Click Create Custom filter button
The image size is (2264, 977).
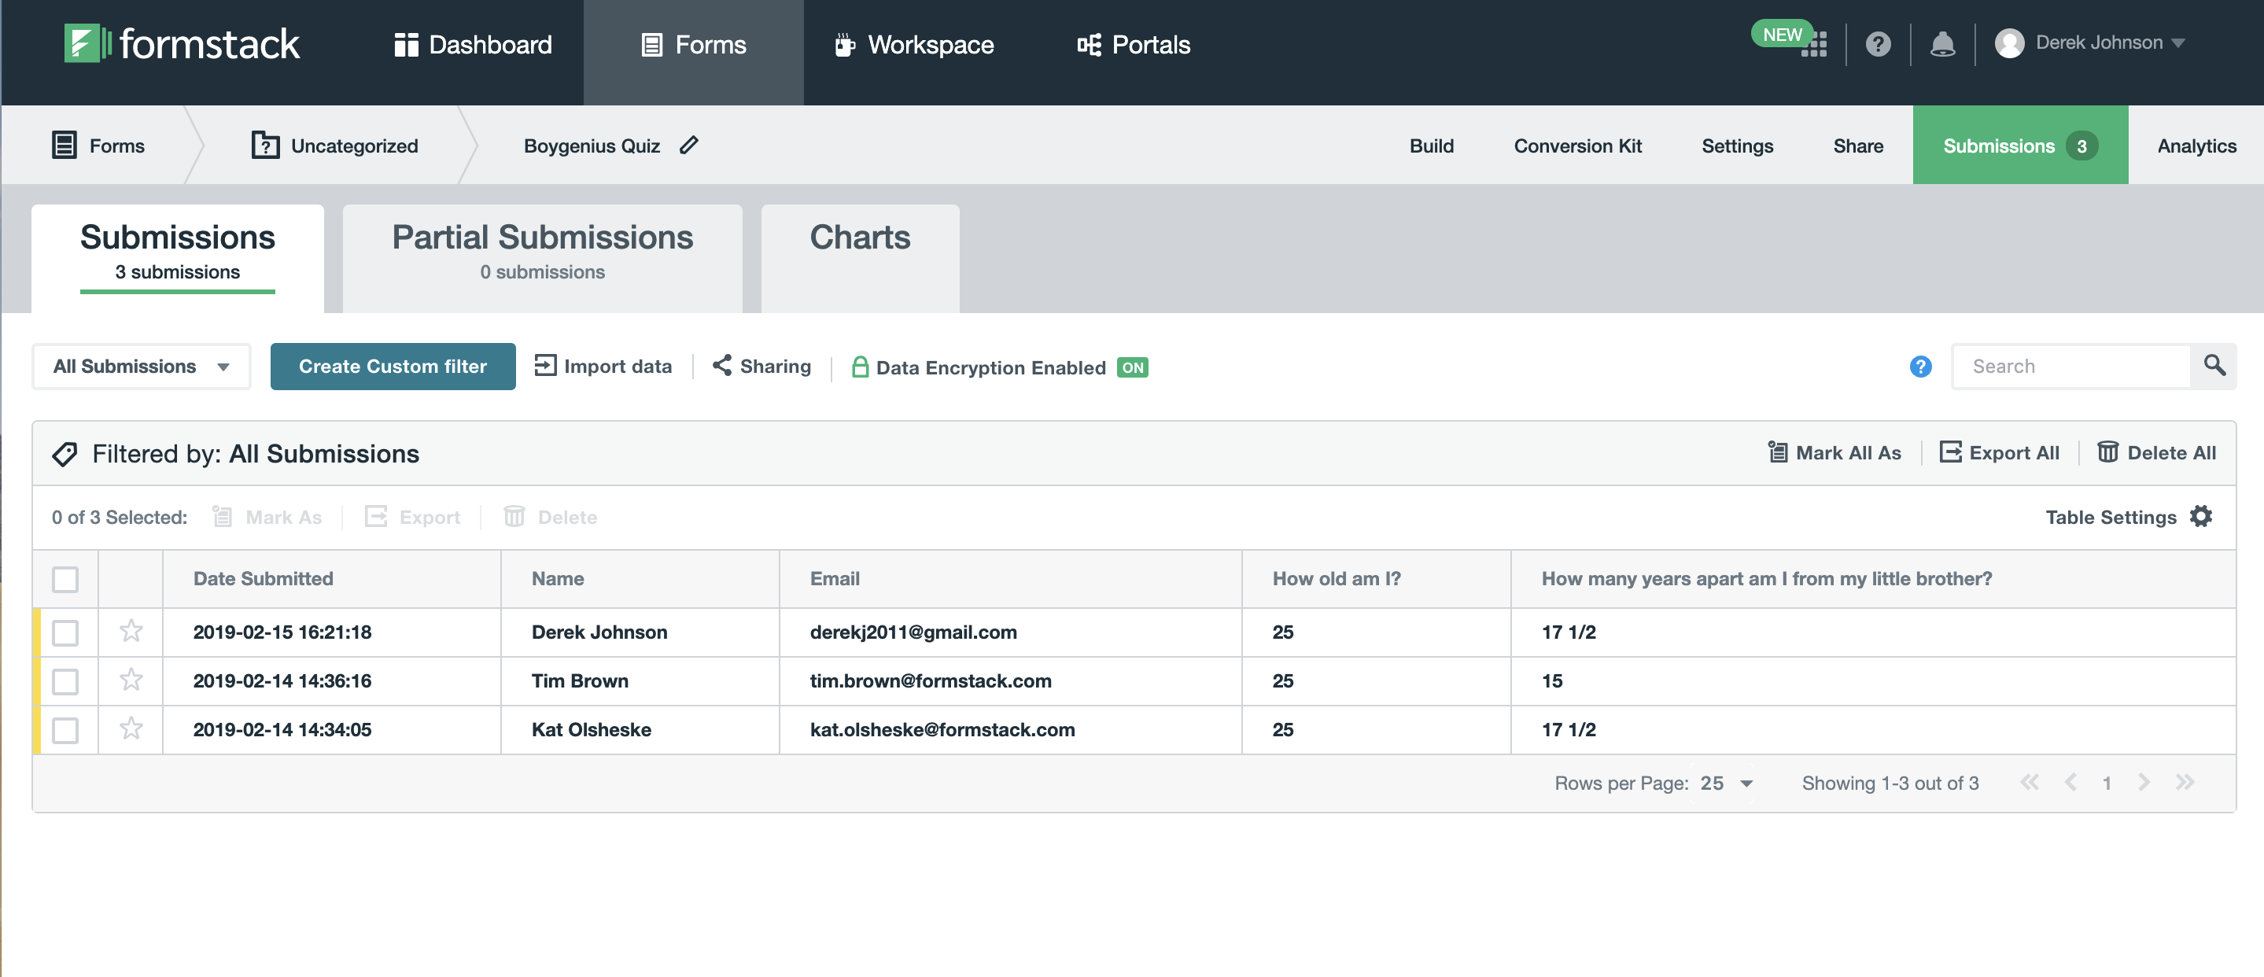pos(393,367)
